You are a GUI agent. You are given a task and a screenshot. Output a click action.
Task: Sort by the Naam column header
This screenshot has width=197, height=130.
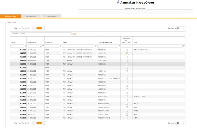coord(65,42)
